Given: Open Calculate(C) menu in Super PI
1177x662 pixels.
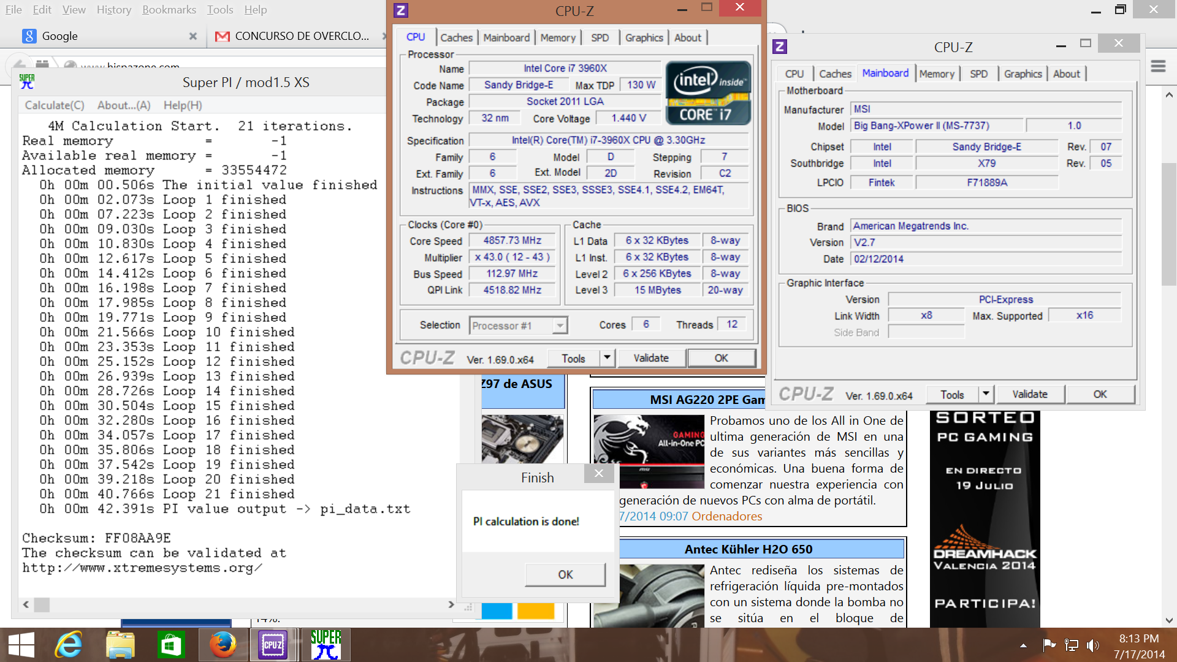Looking at the screenshot, I should [x=55, y=105].
